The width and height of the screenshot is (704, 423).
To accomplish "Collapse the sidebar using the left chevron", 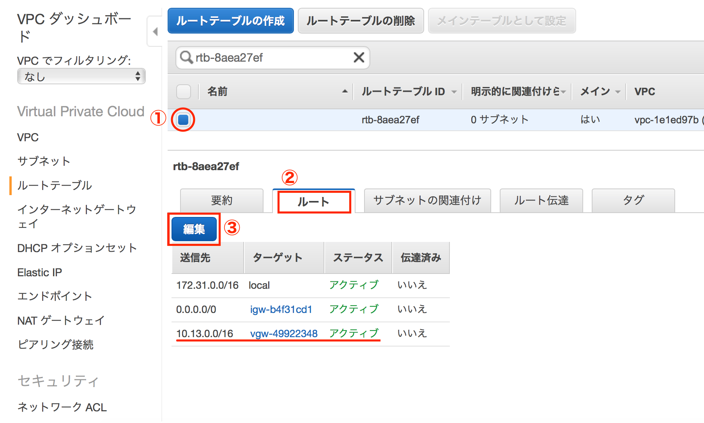I will click(x=155, y=32).
